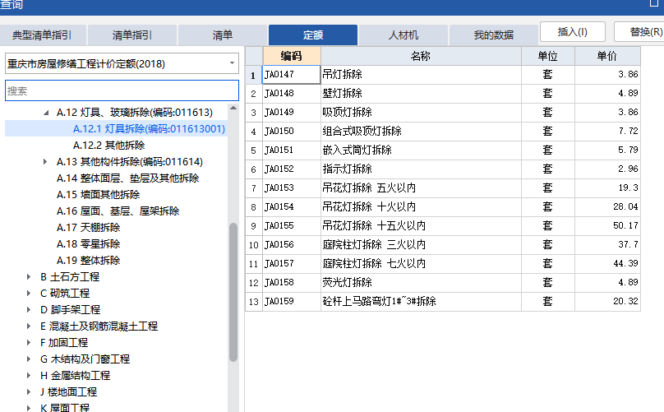The height and width of the screenshot is (412, 664).
Task: Select code cell JA0153
Action: (292, 187)
